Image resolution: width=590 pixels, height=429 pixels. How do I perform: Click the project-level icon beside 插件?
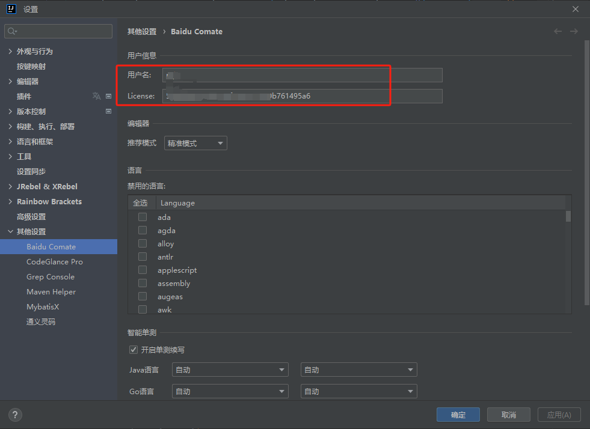coord(108,96)
